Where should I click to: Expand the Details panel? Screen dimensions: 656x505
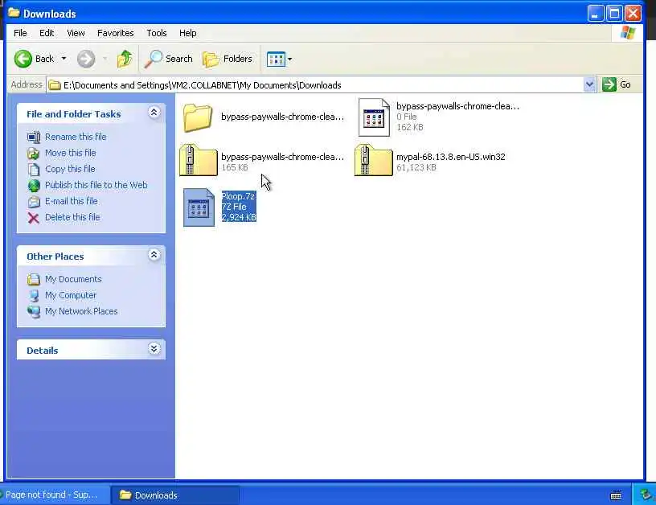pyautogui.click(x=154, y=348)
